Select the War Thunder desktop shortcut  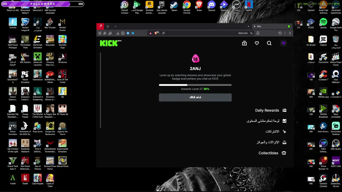click(x=50, y=23)
